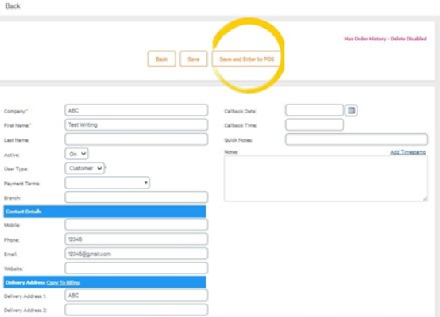The width and height of the screenshot is (440, 317).
Task: Click into the Quick Notes field
Action: click(357, 139)
